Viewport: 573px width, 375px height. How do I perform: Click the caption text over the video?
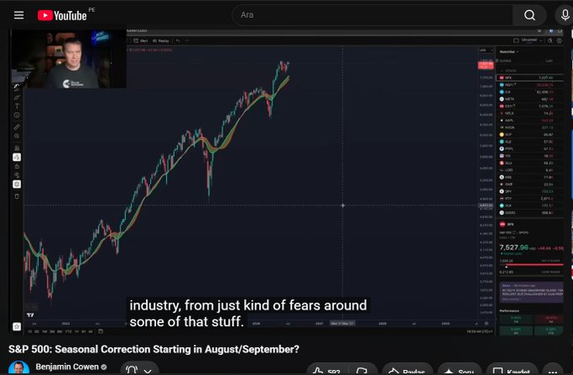(248, 313)
